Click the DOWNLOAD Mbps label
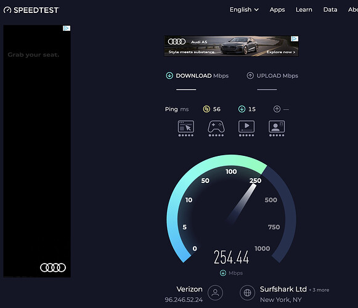This screenshot has width=358, height=308. coord(202,76)
